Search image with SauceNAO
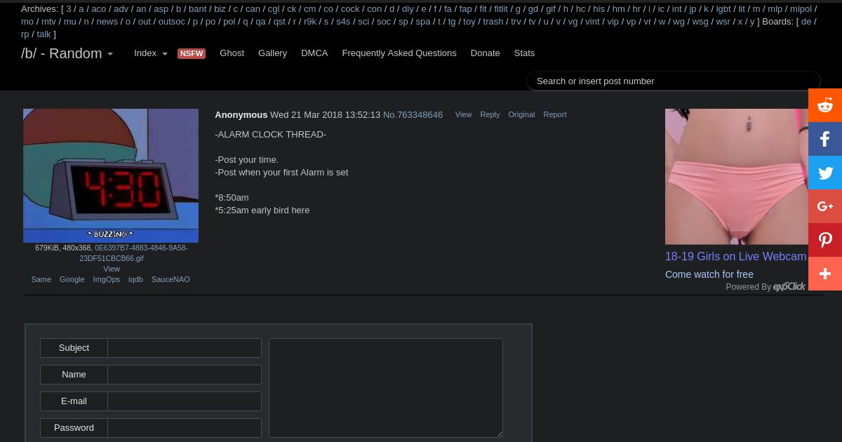Viewport: 842px width, 442px height. tap(171, 279)
